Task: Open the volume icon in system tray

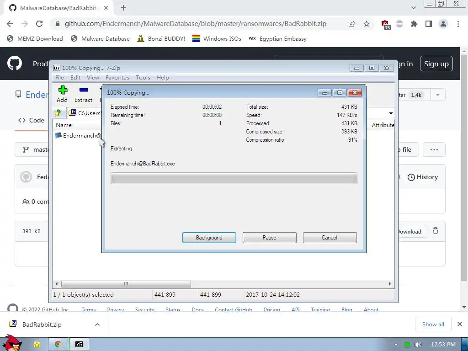Action: (418, 345)
